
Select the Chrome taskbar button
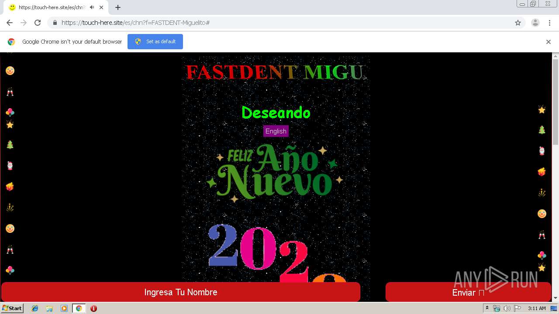(79, 308)
